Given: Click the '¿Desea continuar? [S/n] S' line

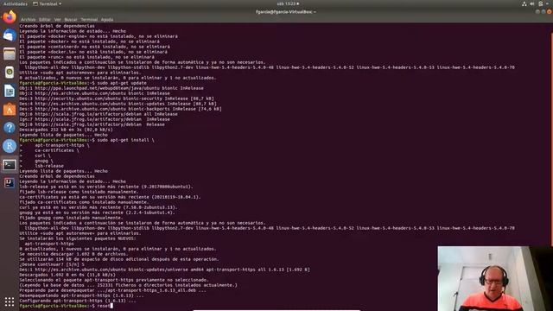Looking at the screenshot, I should [x=52, y=264].
